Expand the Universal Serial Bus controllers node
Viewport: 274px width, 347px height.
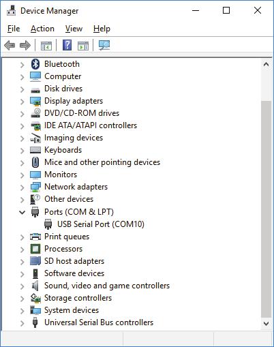tap(22, 323)
